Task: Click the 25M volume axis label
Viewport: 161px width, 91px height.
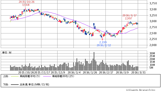Action: coord(152,56)
